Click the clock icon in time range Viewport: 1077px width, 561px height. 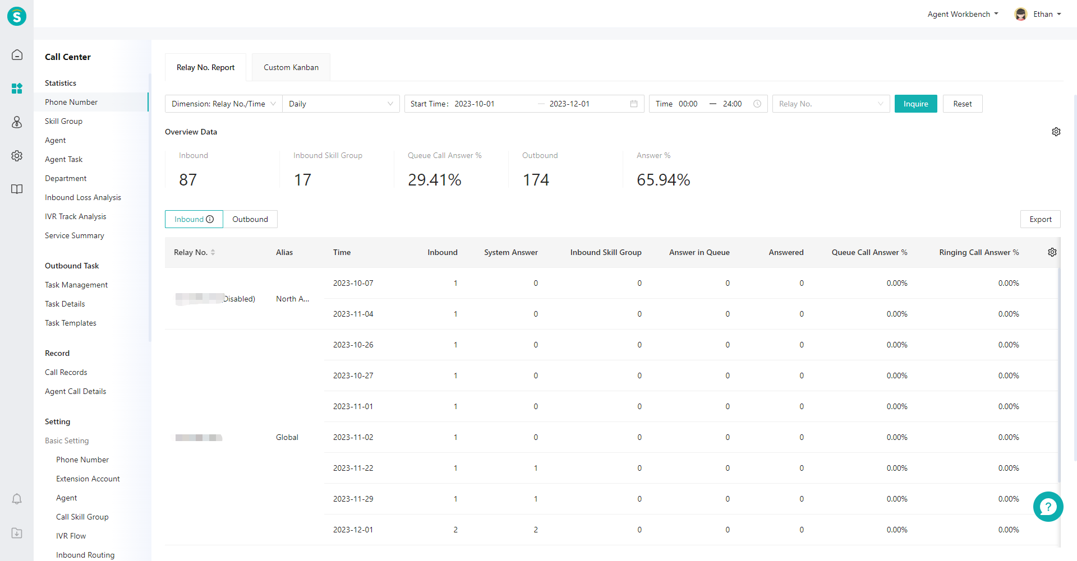tap(757, 104)
